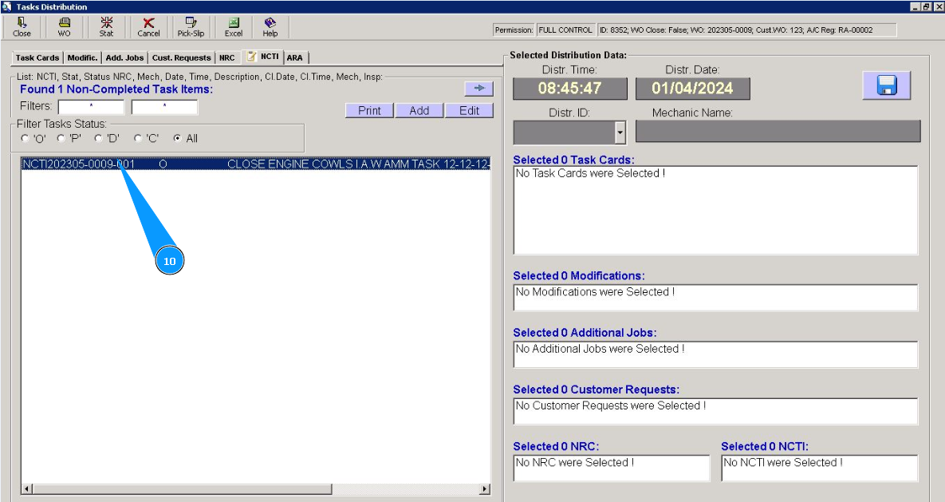Click the Distr. Date field 01/04/2024

coord(692,88)
